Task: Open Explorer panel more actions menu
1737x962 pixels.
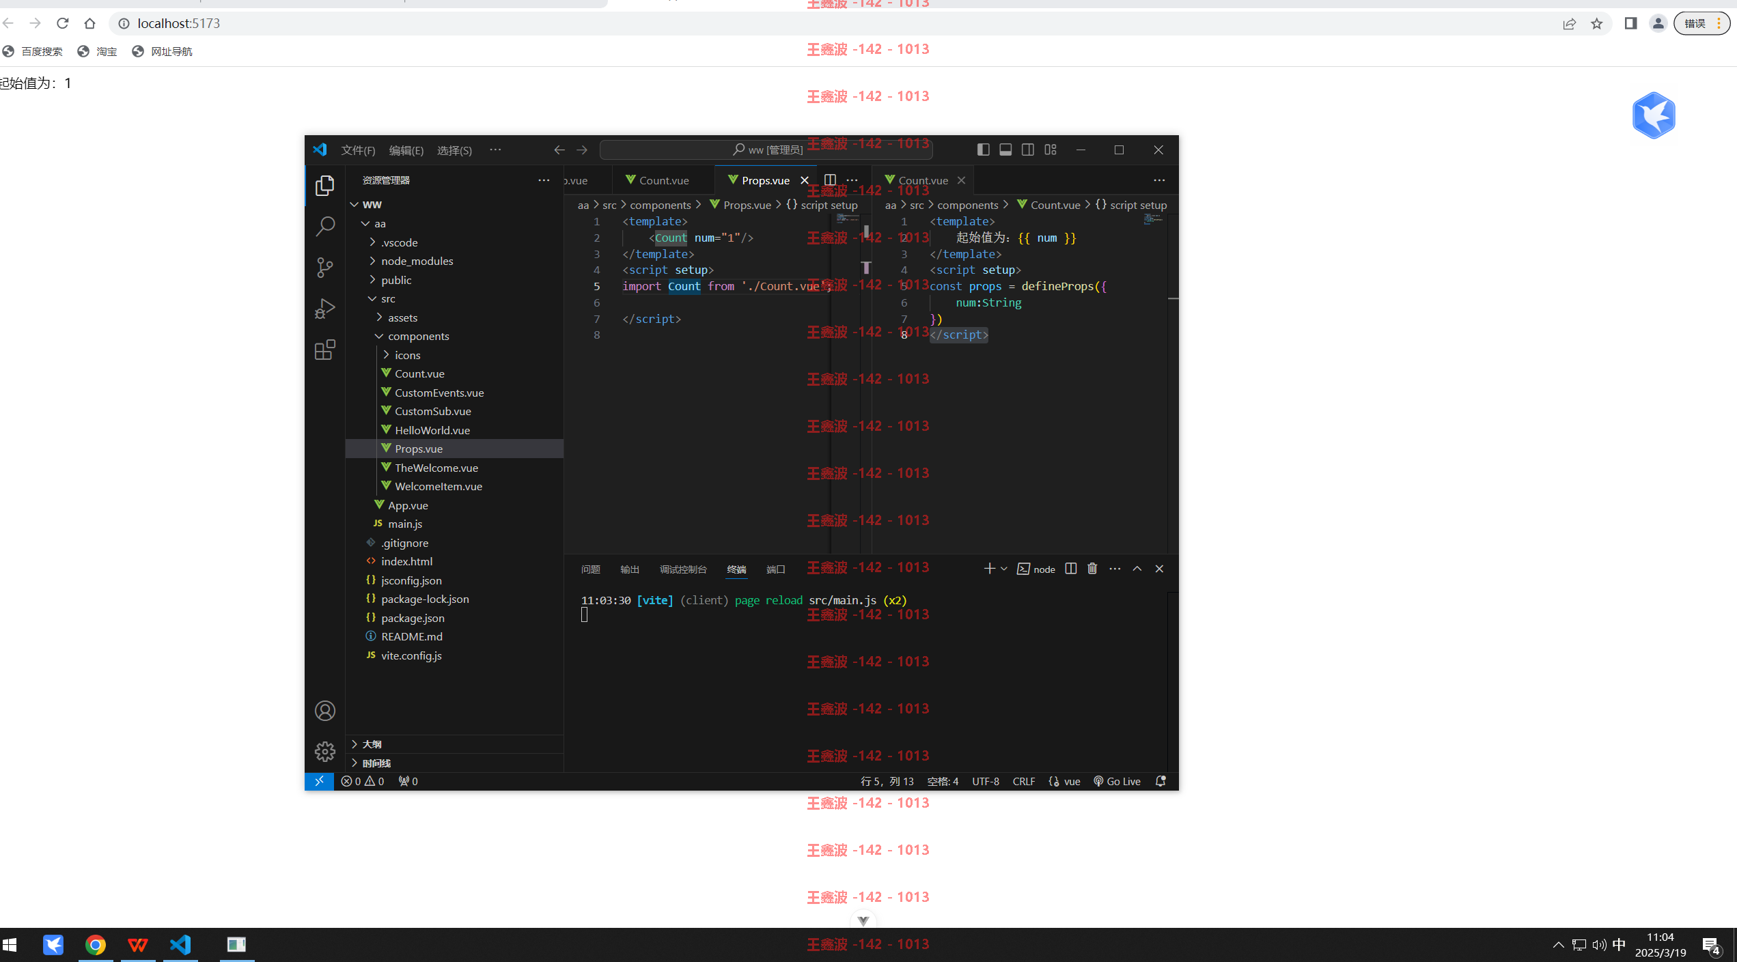Action: (x=544, y=180)
